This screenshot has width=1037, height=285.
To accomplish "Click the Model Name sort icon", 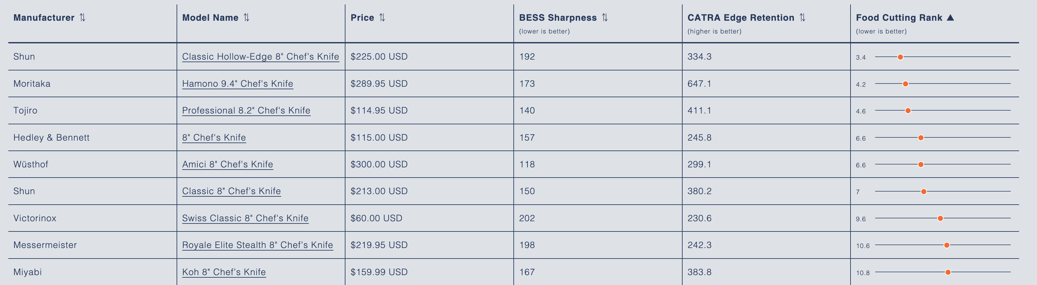I will (x=247, y=18).
